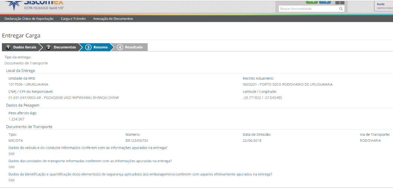Click the magnifying glass search icon

pos(341,8)
